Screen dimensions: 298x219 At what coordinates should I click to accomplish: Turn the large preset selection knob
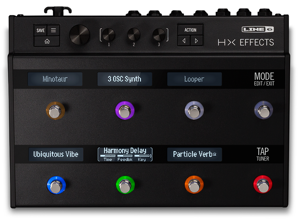(x=79, y=35)
